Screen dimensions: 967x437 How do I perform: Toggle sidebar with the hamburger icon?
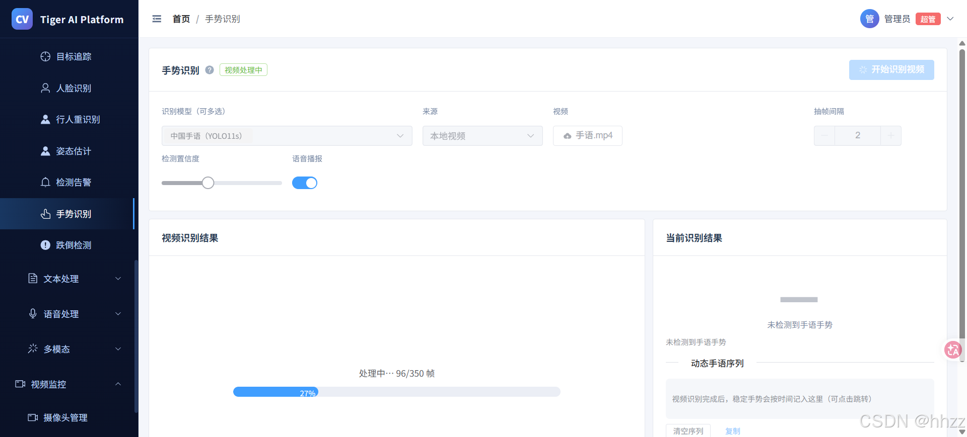pos(157,19)
